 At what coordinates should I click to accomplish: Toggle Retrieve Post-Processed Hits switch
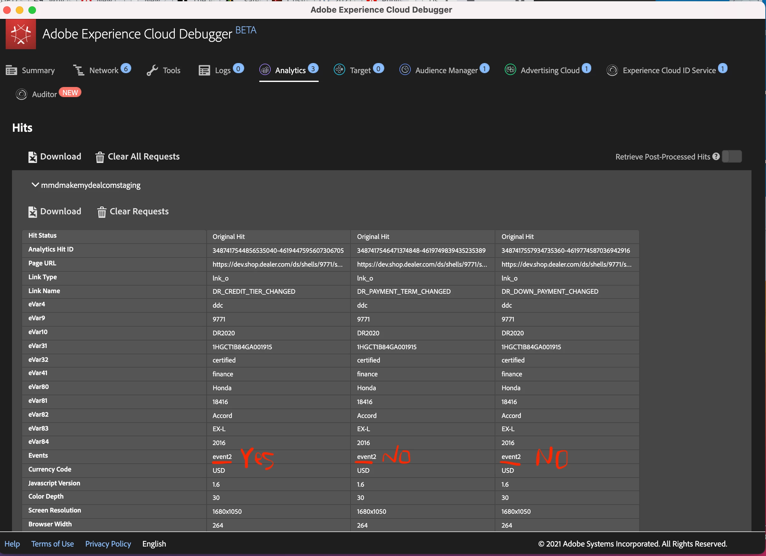coord(732,157)
